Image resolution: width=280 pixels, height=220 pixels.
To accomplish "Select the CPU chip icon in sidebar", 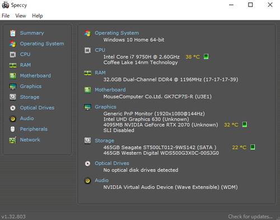I will [13, 54].
